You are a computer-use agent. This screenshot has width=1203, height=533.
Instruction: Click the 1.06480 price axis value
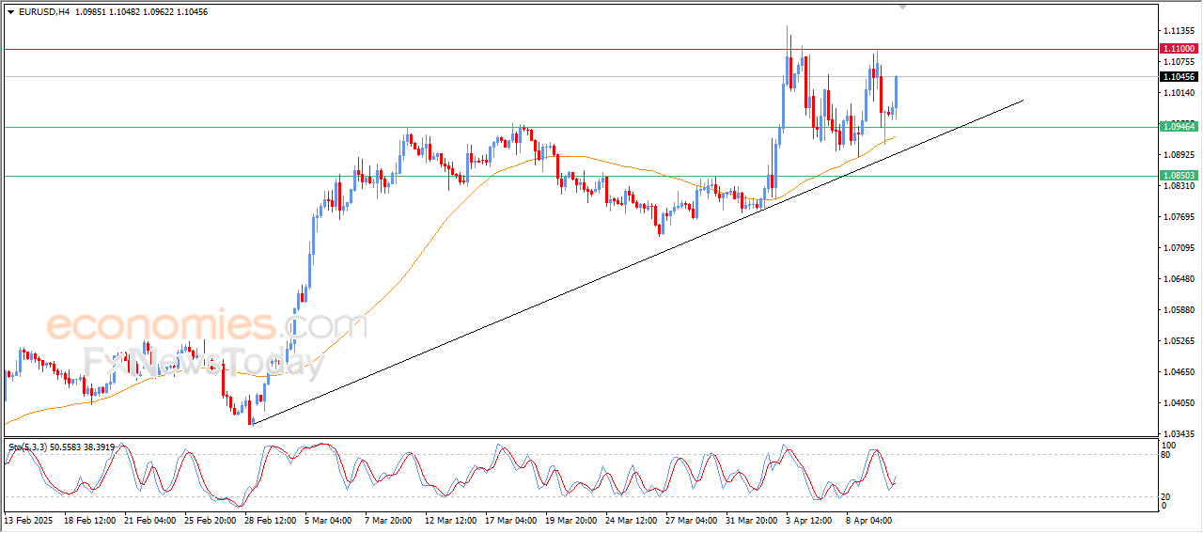click(1179, 279)
